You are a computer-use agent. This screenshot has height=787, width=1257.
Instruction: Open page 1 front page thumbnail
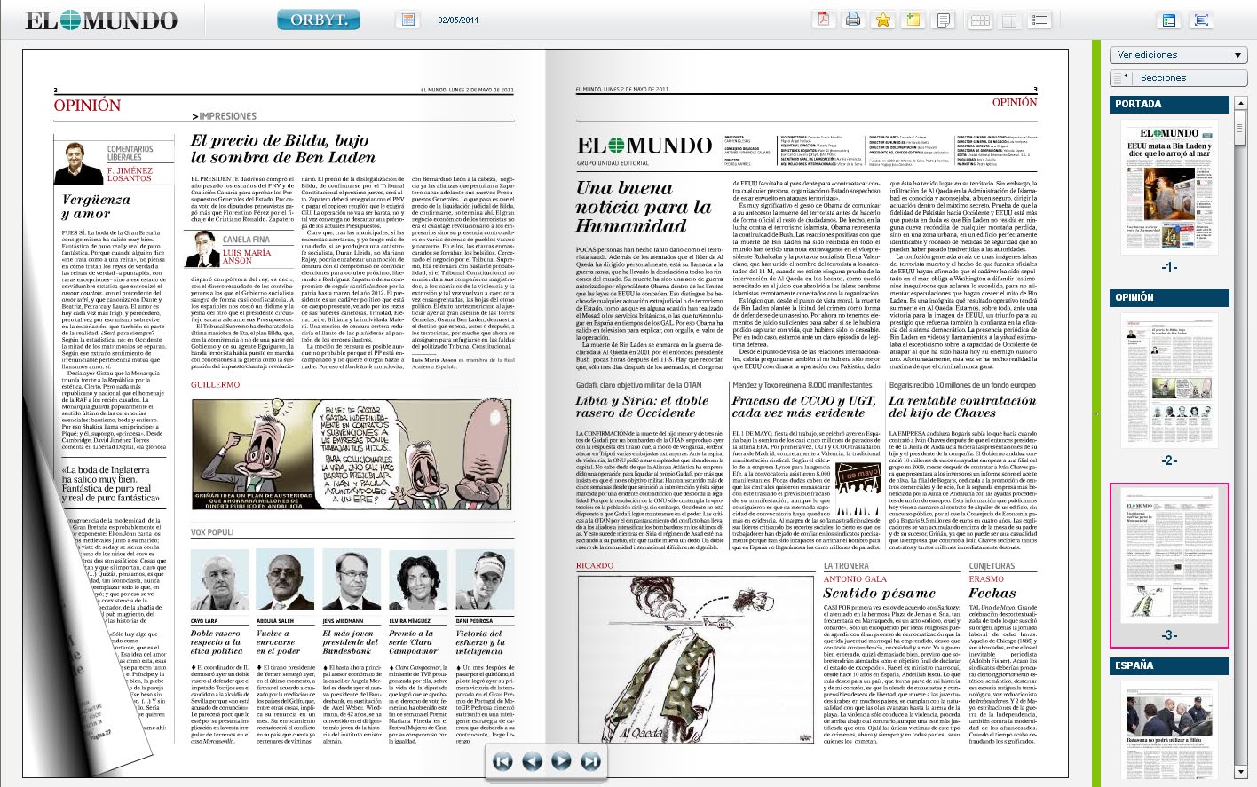coord(1169,185)
